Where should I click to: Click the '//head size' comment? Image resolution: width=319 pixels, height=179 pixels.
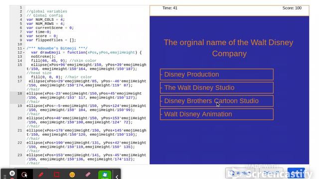(x=39, y=73)
